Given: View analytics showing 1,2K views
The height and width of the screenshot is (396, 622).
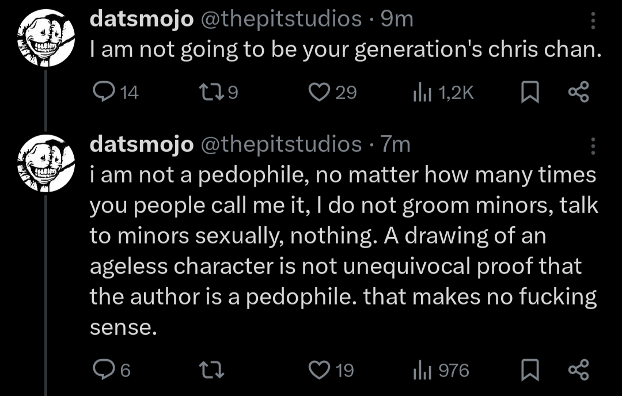Looking at the screenshot, I should (423, 93).
